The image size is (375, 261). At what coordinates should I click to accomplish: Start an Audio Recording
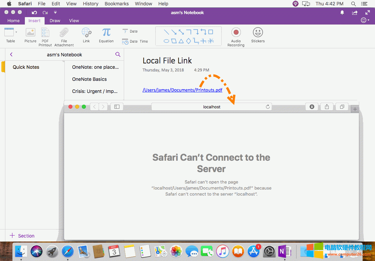tap(236, 35)
